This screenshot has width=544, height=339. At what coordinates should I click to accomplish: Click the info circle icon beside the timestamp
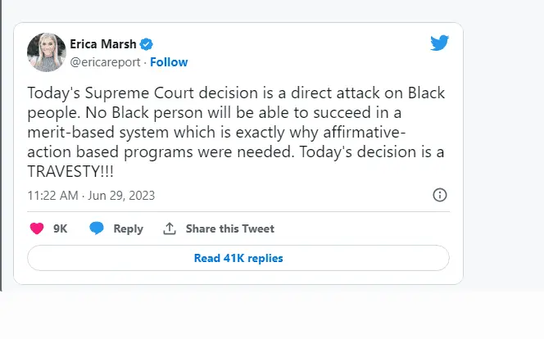tap(439, 195)
